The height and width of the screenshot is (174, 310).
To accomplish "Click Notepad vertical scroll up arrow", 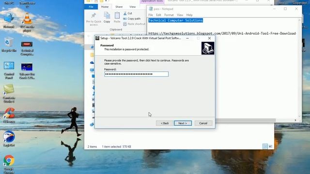I will coord(299,20).
